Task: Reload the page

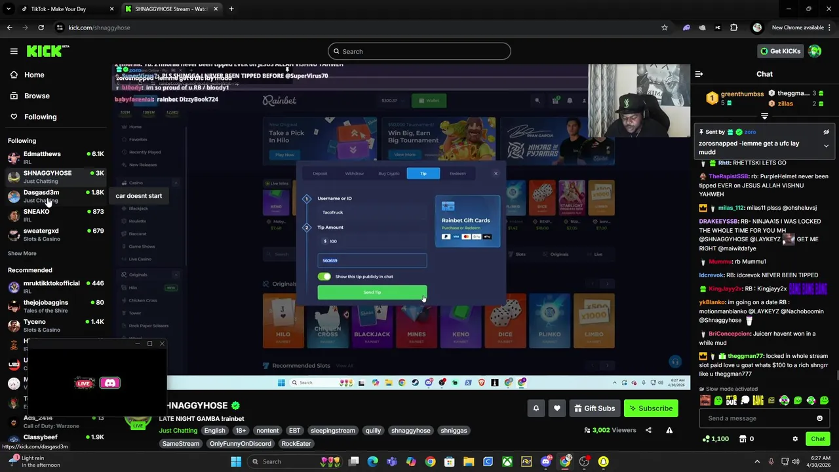Action: (x=41, y=28)
